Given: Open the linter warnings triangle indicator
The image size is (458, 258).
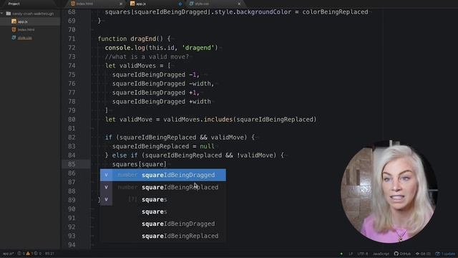Looking at the screenshot, I should (x=29, y=254).
